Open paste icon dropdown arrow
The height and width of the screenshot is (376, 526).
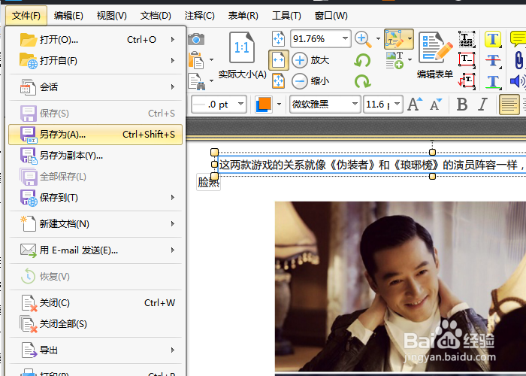coord(211,60)
